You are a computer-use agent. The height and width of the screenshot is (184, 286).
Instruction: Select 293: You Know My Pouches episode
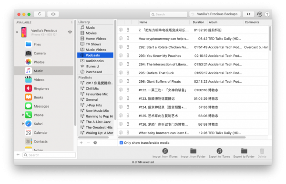[193, 55]
